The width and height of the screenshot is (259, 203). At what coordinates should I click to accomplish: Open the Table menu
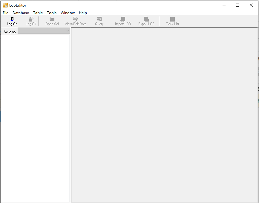38,13
